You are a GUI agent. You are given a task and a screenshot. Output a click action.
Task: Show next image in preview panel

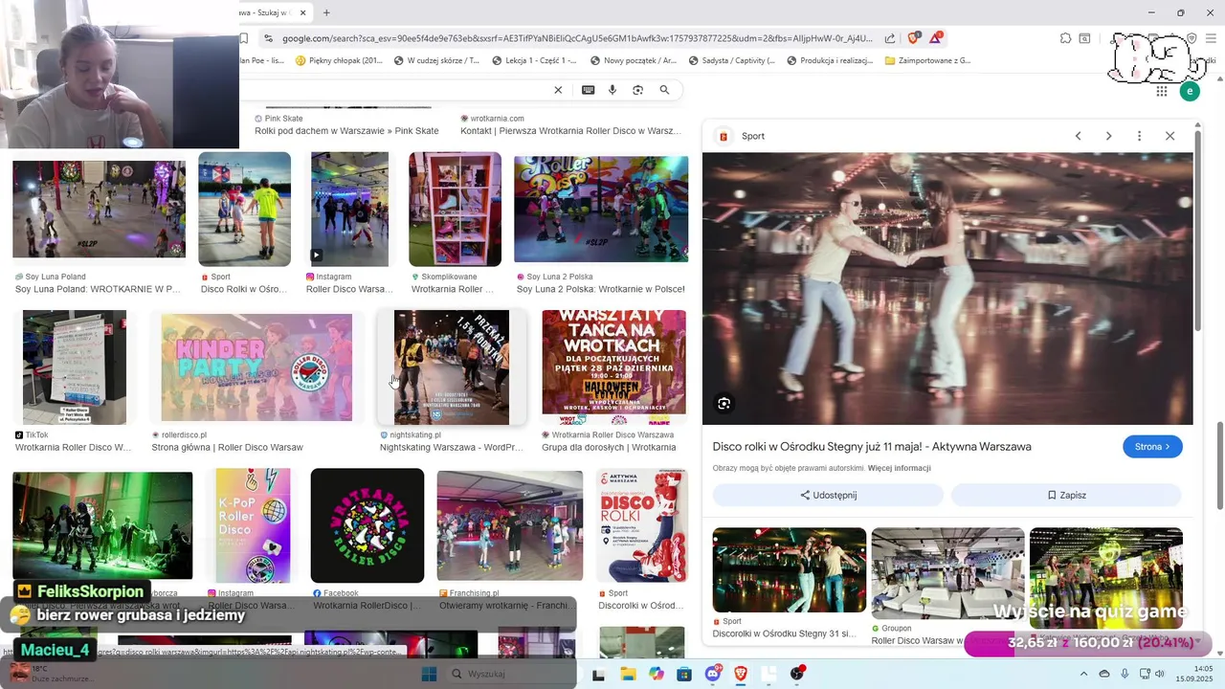click(x=1108, y=136)
